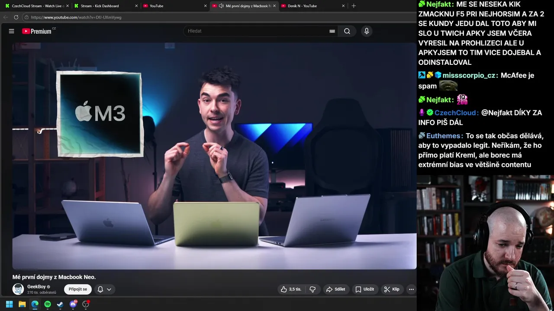Image resolution: width=554 pixels, height=311 pixels.
Task: Start voice search with the microphone
Action: pyautogui.click(x=367, y=31)
